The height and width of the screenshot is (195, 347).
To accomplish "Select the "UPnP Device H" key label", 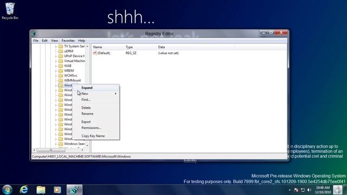I will tap(75, 56).
